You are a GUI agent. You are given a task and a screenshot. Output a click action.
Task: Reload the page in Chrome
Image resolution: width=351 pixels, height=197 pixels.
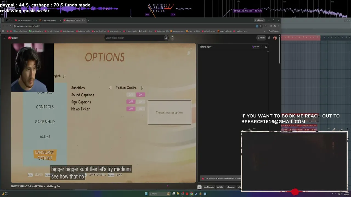[10, 26]
